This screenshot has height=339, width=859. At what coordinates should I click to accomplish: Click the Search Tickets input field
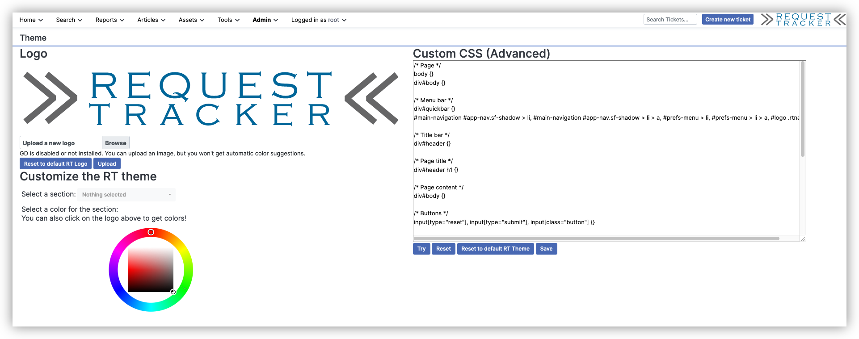(x=670, y=20)
